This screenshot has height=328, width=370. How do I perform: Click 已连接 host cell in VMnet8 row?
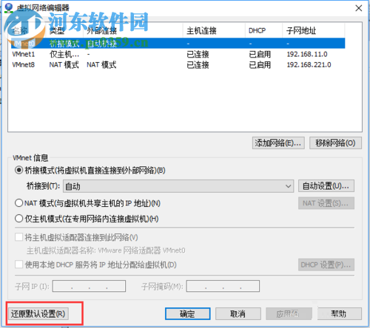pos(198,65)
